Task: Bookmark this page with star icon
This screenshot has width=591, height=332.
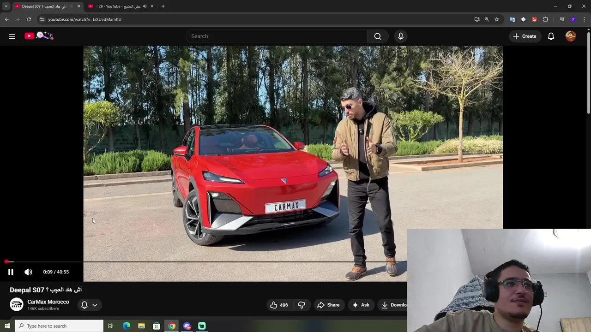Action: (x=497, y=19)
